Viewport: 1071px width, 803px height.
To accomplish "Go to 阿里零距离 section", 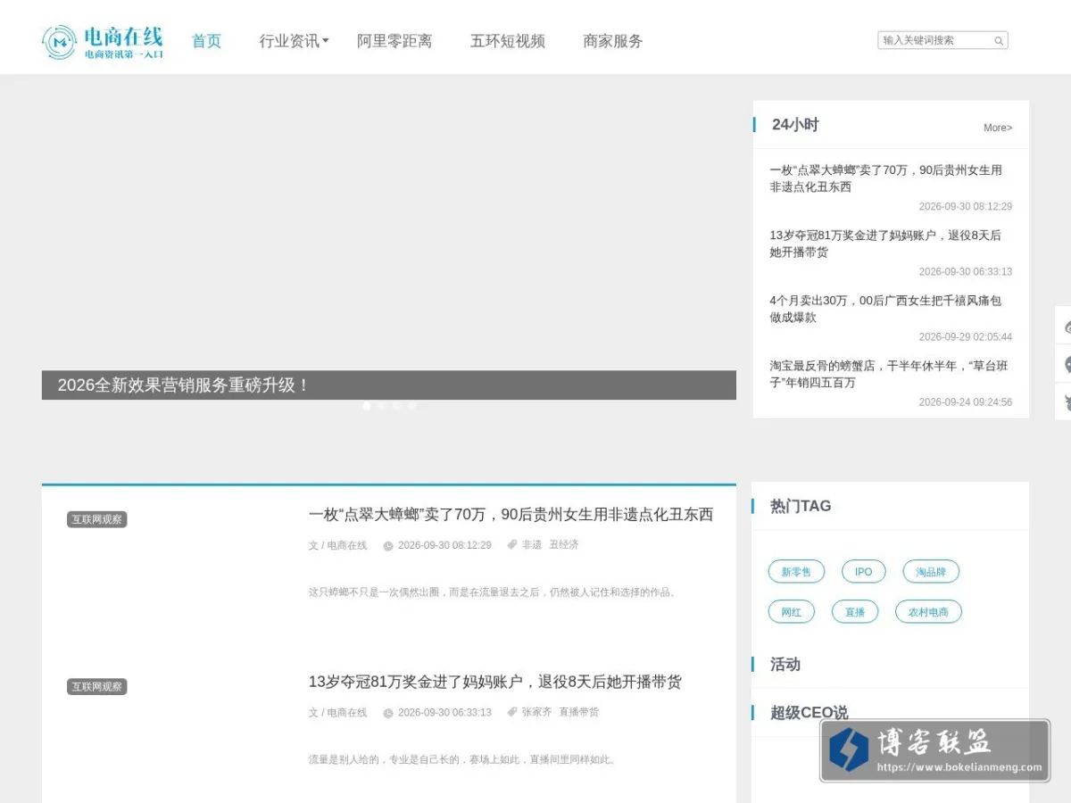I will click(x=394, y=41).
